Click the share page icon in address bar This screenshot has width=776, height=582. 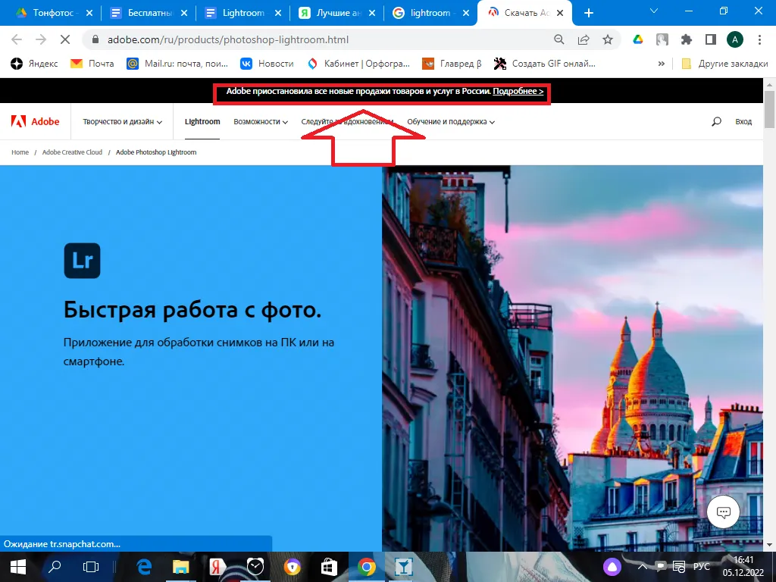coord(584,39)
